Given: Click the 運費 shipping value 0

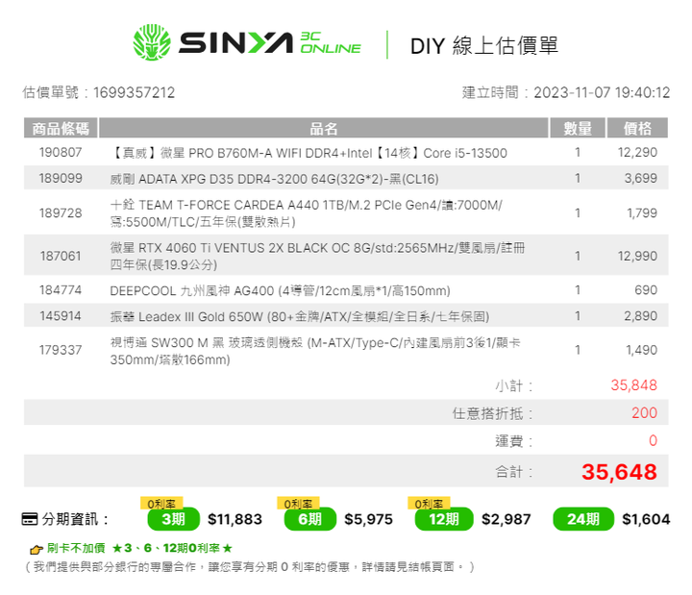Looking at the screenshot, I should 654,440.
